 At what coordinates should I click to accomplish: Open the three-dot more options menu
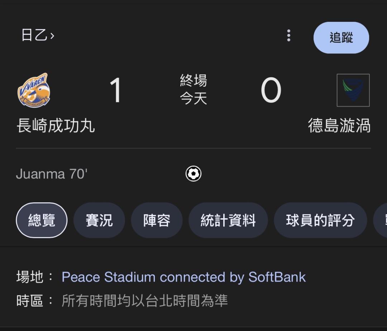click(x=288, y=35)
